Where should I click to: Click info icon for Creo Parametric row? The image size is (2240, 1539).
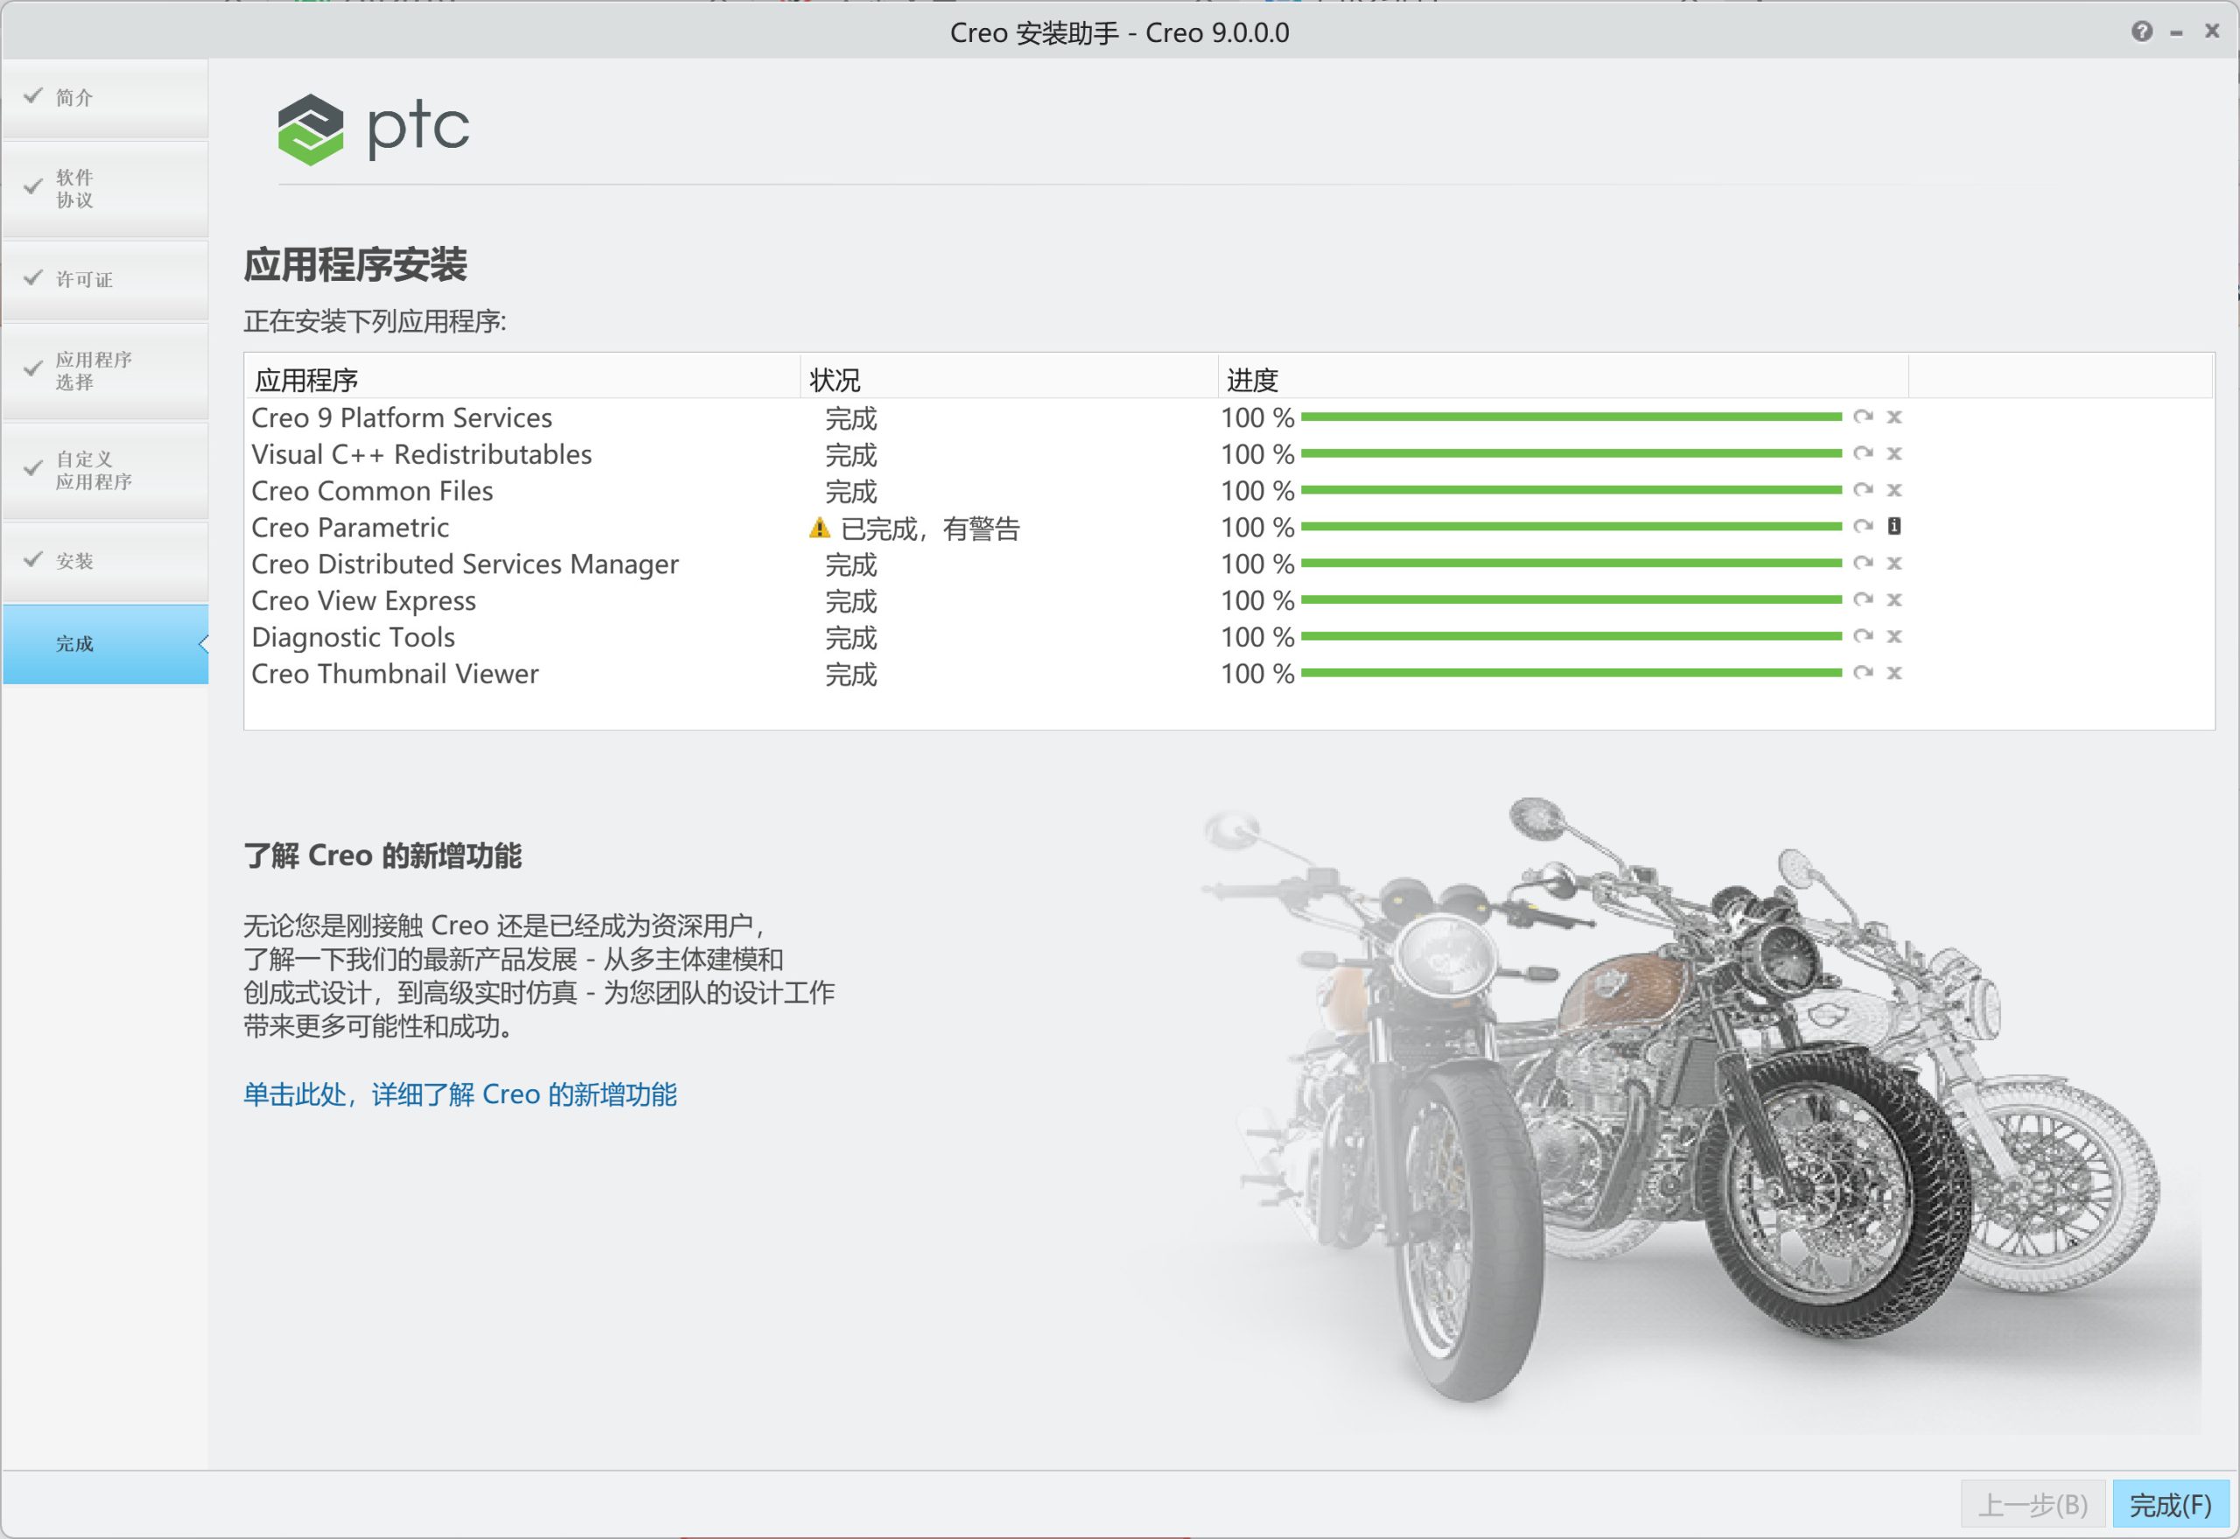coord(1893,527)
